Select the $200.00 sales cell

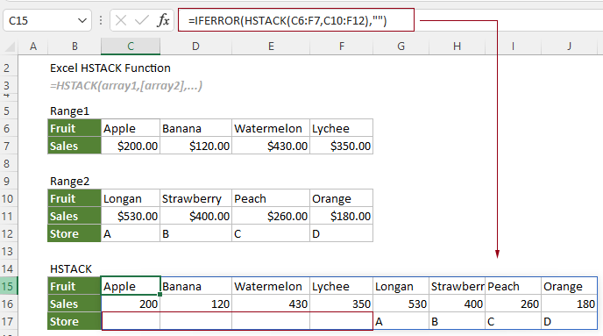tap(131, 146)
